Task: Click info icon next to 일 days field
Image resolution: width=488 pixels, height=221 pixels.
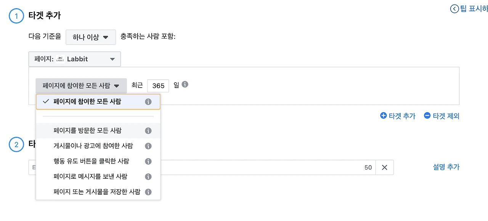Action: (185, 85)
